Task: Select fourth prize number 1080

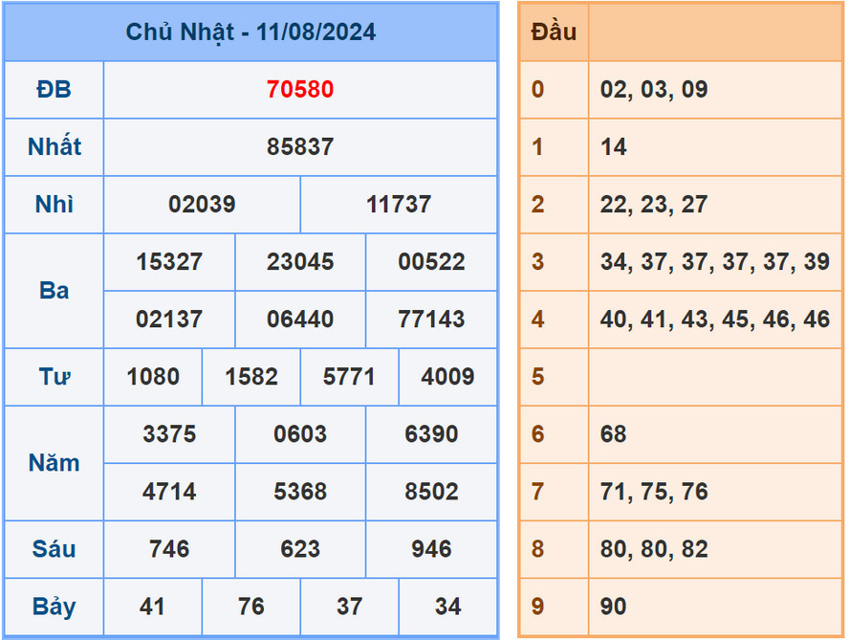Action: [152, 376]
